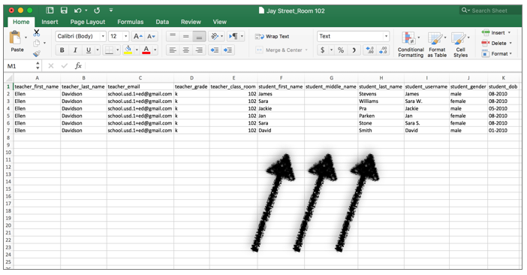Open Format as Table
This screenshot has width=527, height=275.
point(437,45)
